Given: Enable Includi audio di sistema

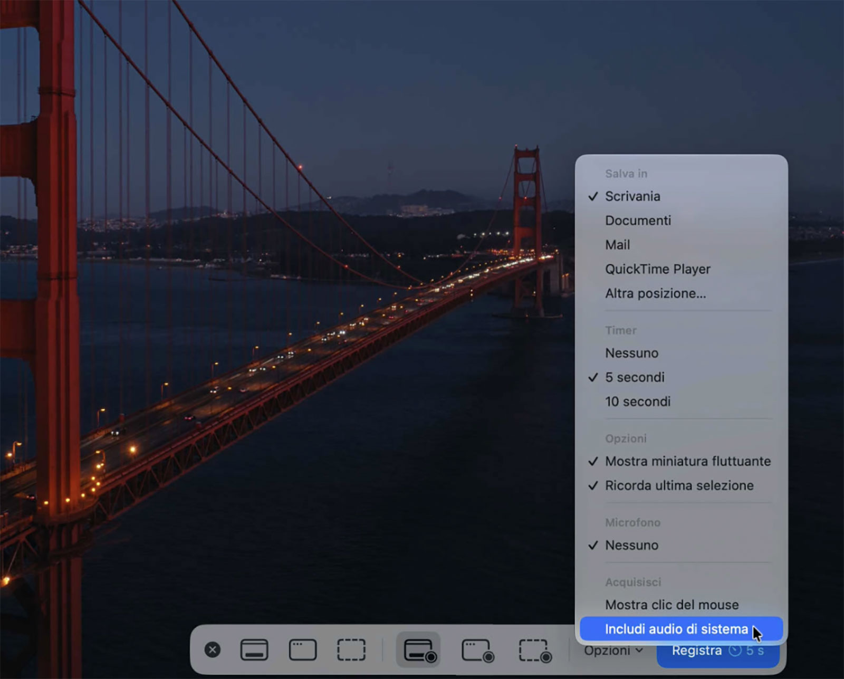Looking at the screenshot, I should click(x=681, y=629).
